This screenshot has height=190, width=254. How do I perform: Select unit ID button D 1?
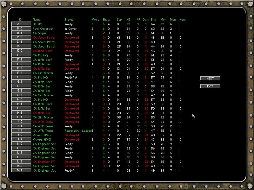point(21,42)
